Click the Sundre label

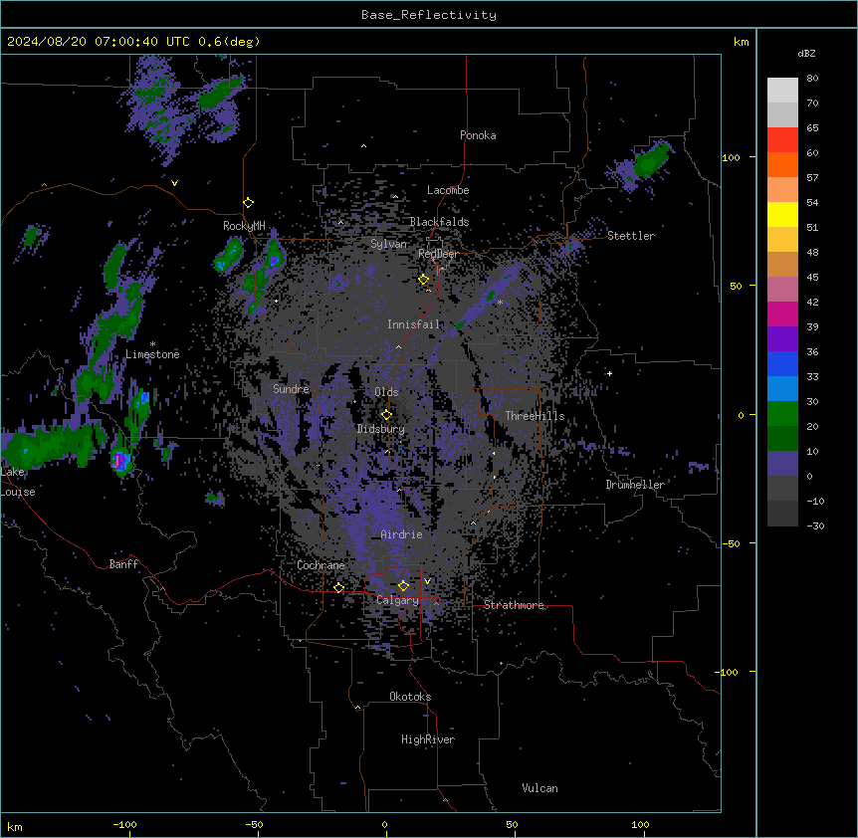pos(291,389)
